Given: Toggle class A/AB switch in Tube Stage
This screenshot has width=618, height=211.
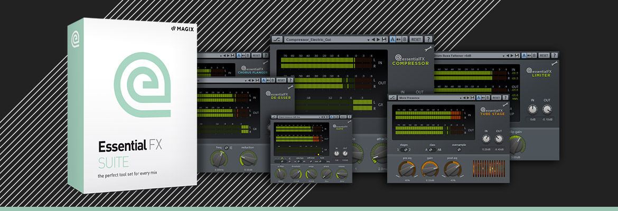Looking at the screenshot, I should [433, 150].
